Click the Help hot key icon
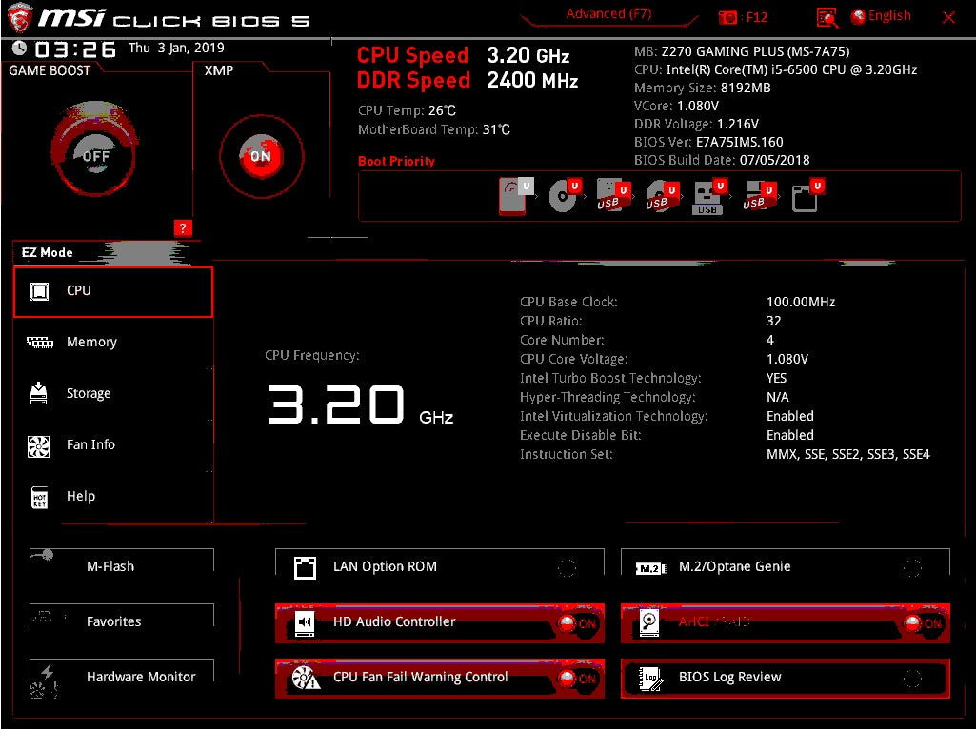Image resolution: width=976 pixels, height=729 pixels. (x=39, y=497)
